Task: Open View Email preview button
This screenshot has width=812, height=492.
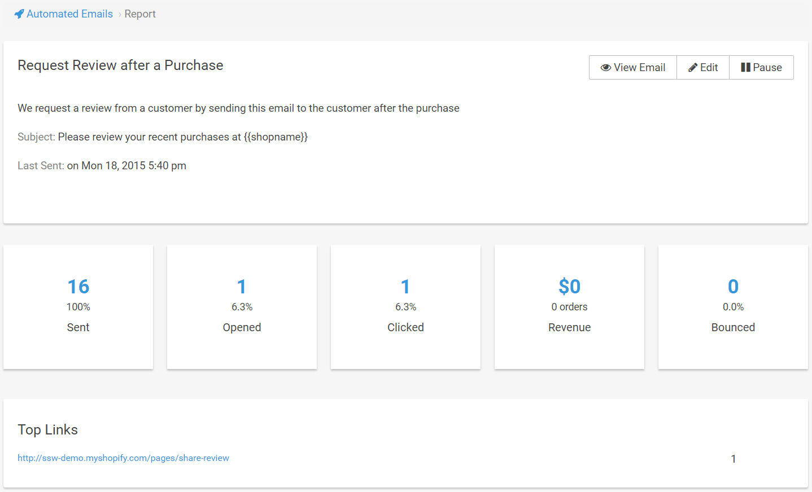Action: (x=633, y=68)
